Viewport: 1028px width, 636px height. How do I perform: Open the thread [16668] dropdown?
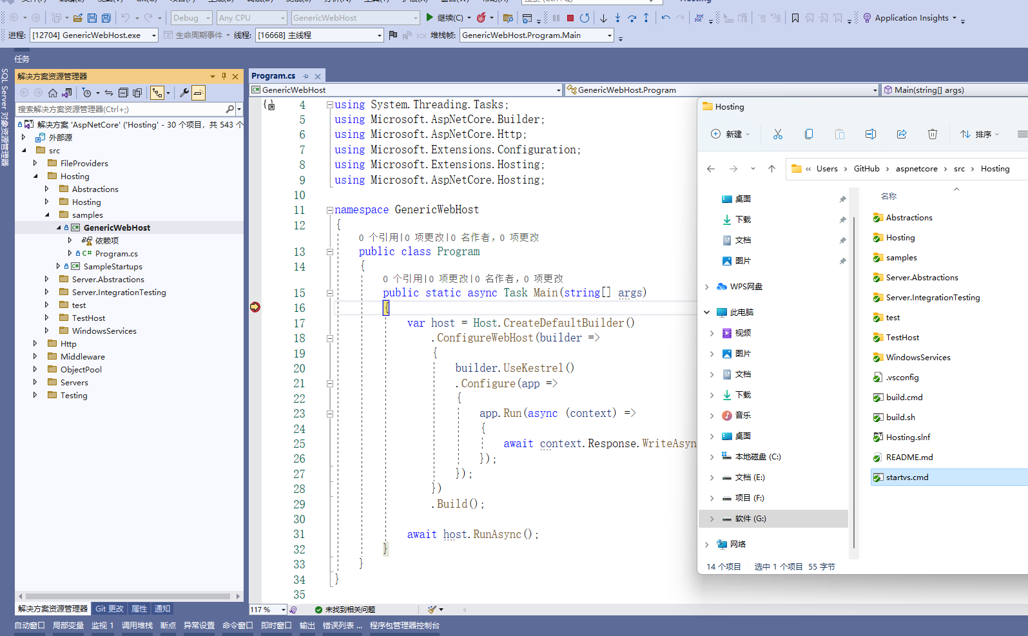[320, 35]
